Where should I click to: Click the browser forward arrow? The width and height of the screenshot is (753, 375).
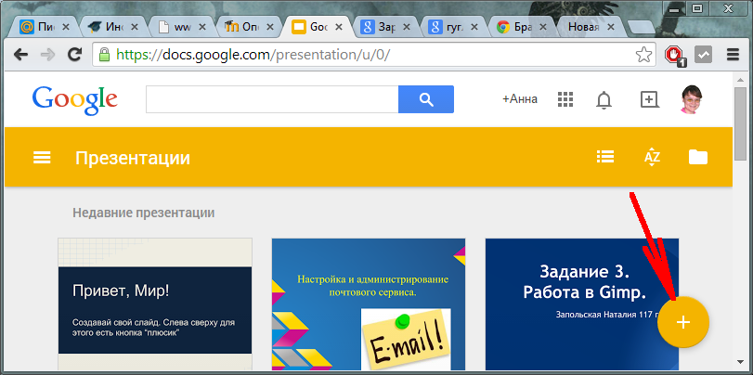coord(47,55)
